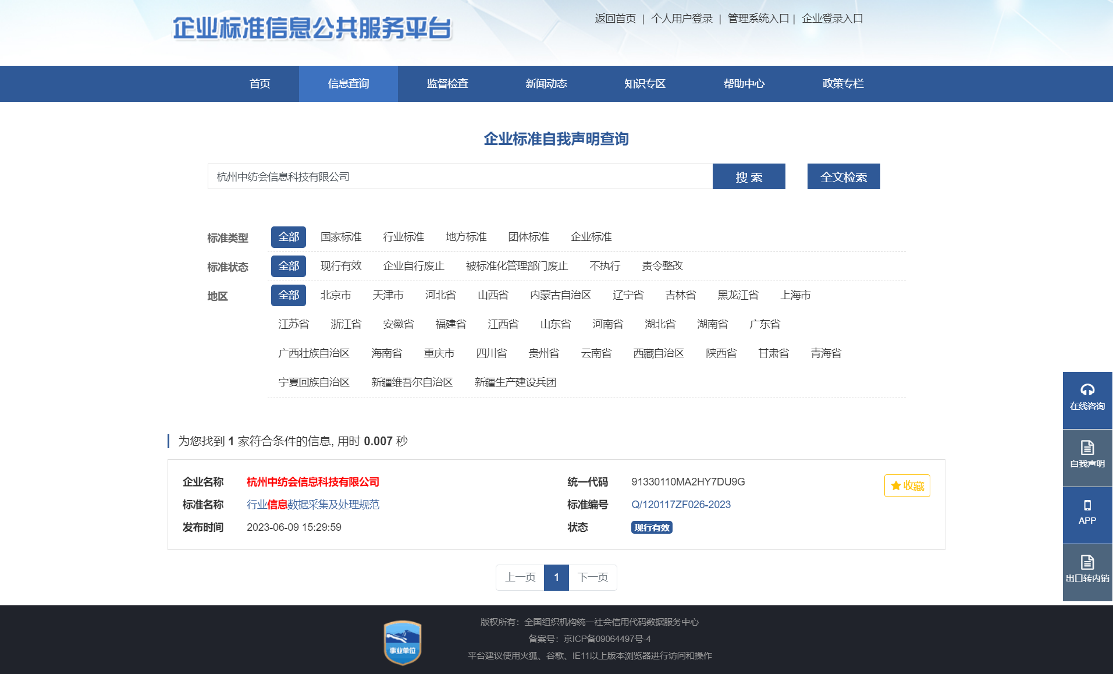Click the platform logo title 企业标准信息公共服务平台
The width and height of the screenshot is (1113, 674).
click(312, 28)
